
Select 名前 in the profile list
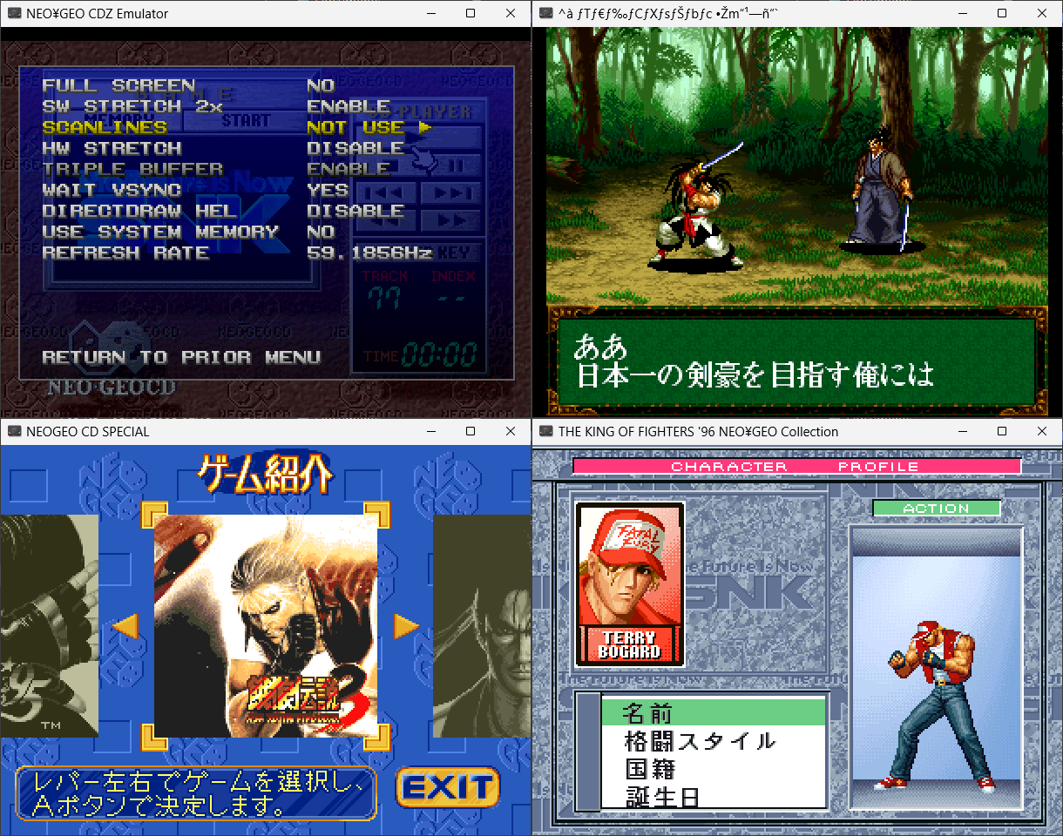coord(714,712)
